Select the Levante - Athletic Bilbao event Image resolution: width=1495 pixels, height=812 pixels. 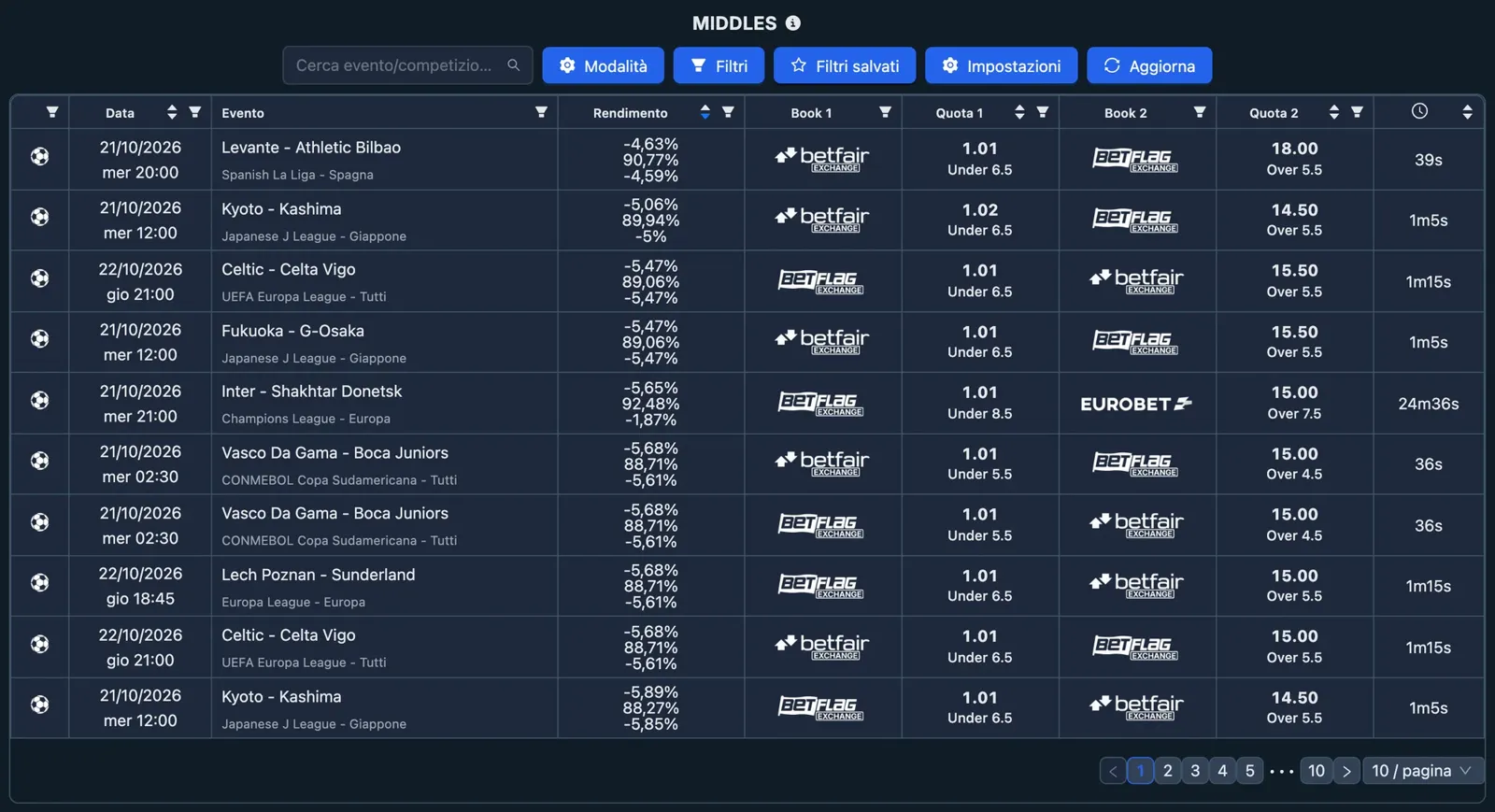coord(311,148)
